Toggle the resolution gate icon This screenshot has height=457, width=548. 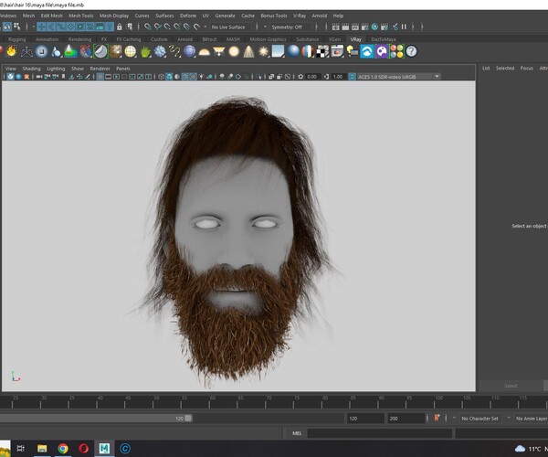(116, 77)
